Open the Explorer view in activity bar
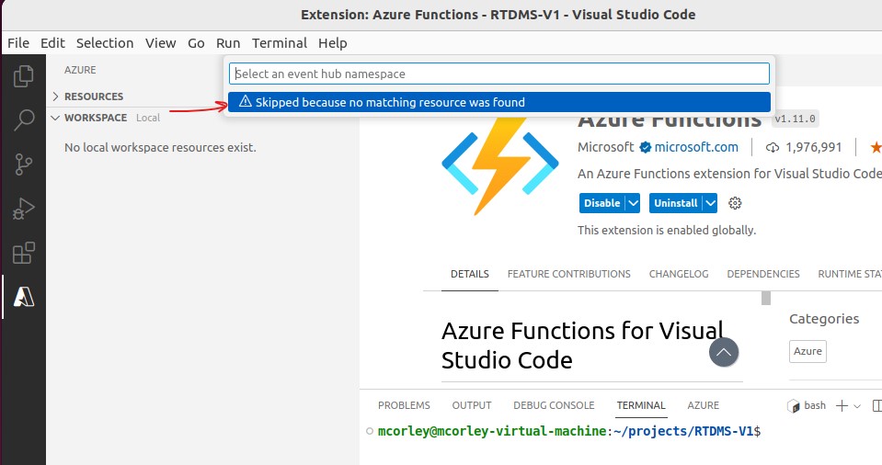 (x=23, y=76)
